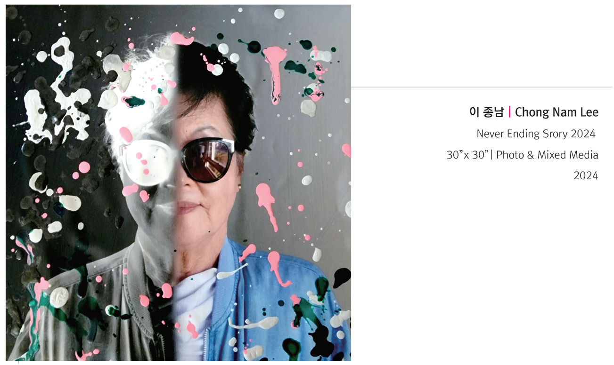This screenshot has width=614, height=365.
Task: Click the artwork image thumbnail
Action: [x=178, y=182]
